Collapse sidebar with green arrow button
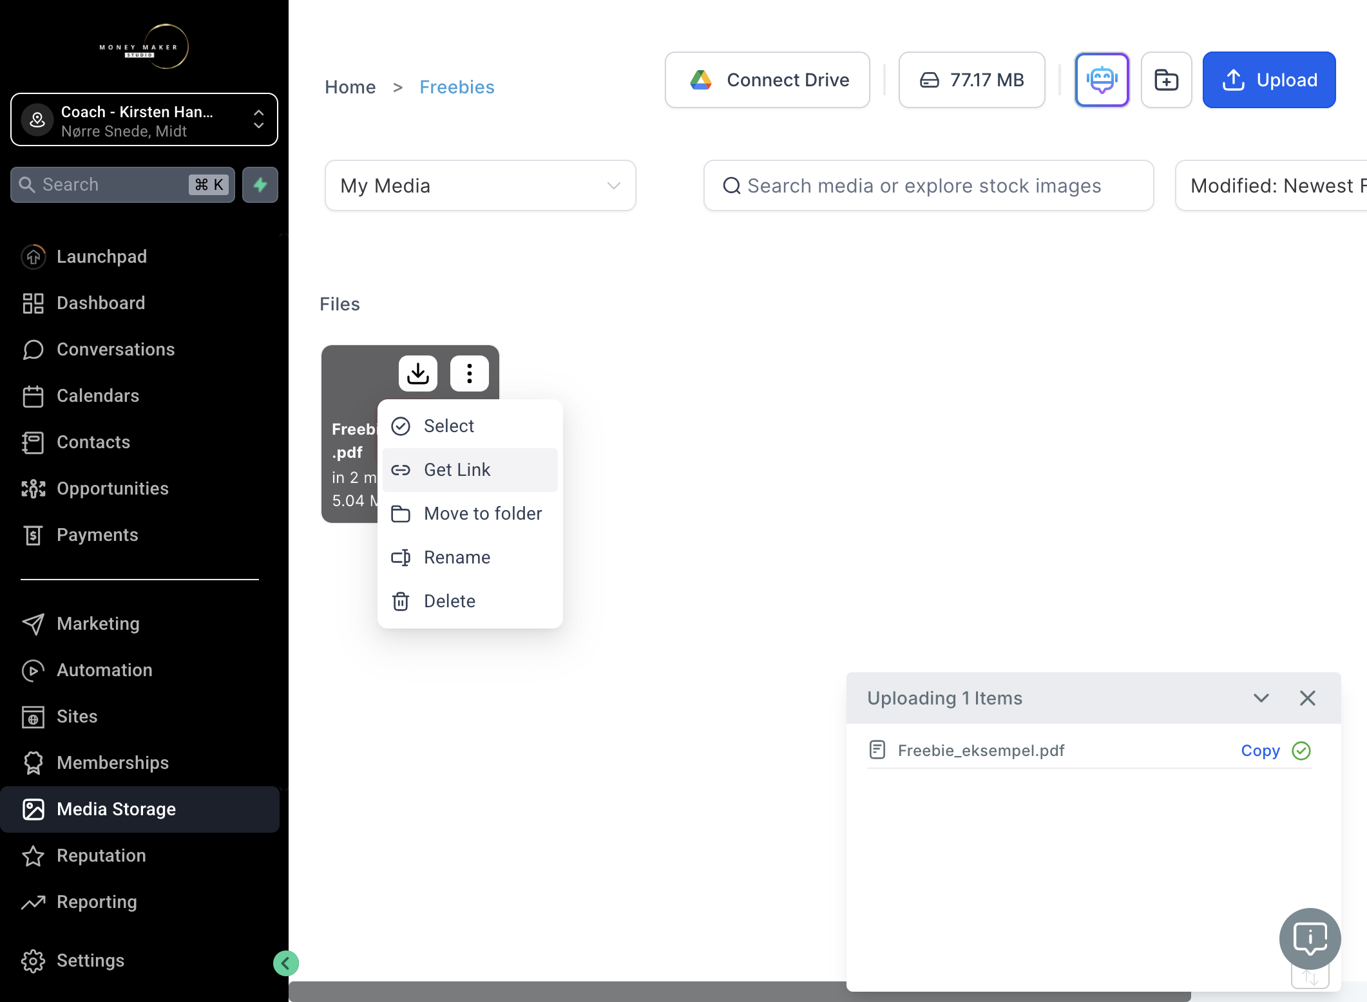Screen dimensions: 1367x1002 coord(285,963)
